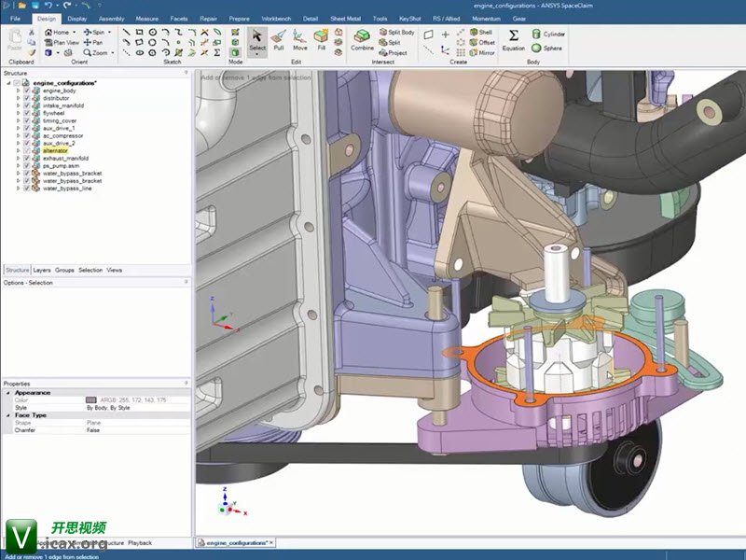Create a Cylinder body
The height and width of the screenshot is (560, 746).
click(x=548, y=34)
